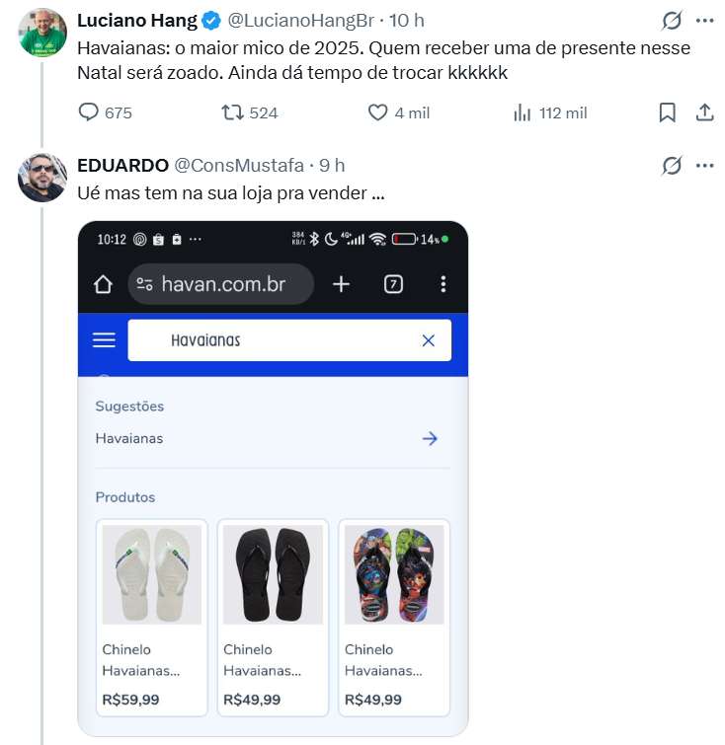Viewport: 725px width, 745px height.
Task: Click the Luciano Hang display name
Action: [136, 21]
